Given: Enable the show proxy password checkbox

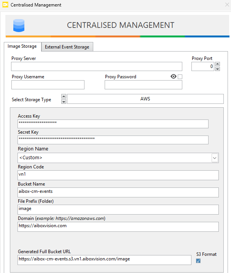Looking at the screenshot, I should coord(180,77).
